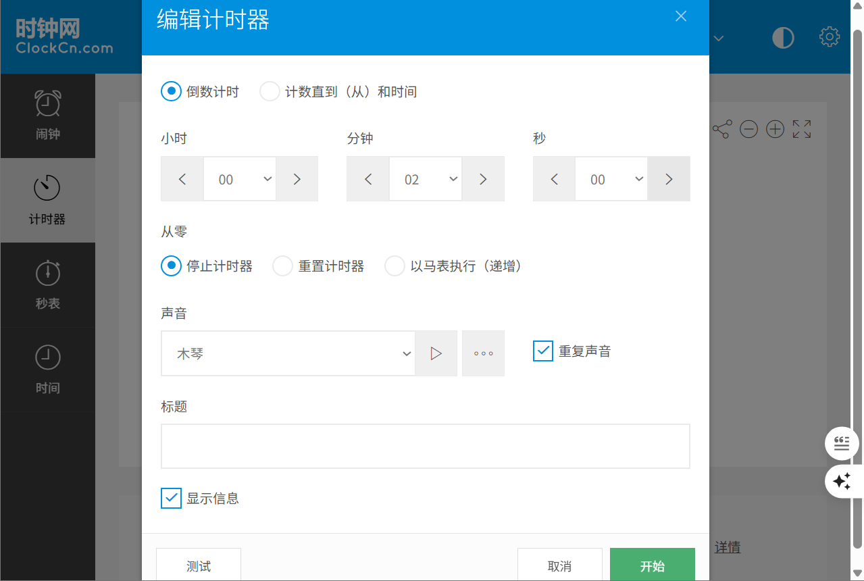The image size is (864, 581).
Task: Choose the 重置计时器 radio option
Action: [282, 266]
